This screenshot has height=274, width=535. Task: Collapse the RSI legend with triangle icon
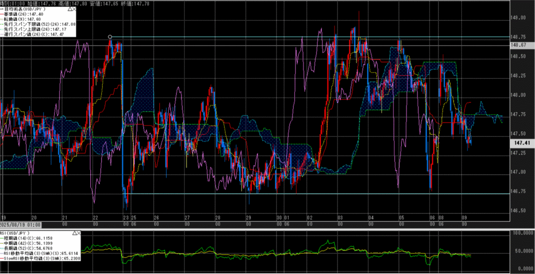(x=72, y=232)
